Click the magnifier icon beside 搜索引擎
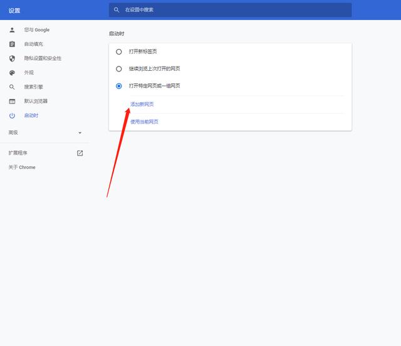This screenshot has width=401, height=346. (12, 87)
